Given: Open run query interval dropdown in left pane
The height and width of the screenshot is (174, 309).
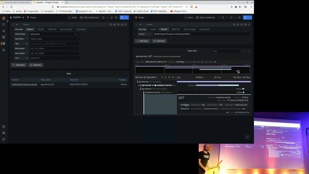Looking at the screenshot, I should [126, 17].
